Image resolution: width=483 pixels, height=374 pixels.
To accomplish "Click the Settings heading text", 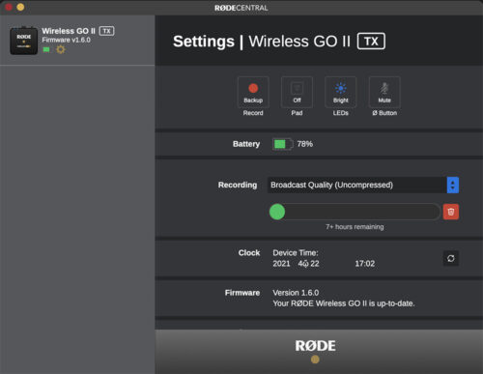I will (x=204, y=42).
